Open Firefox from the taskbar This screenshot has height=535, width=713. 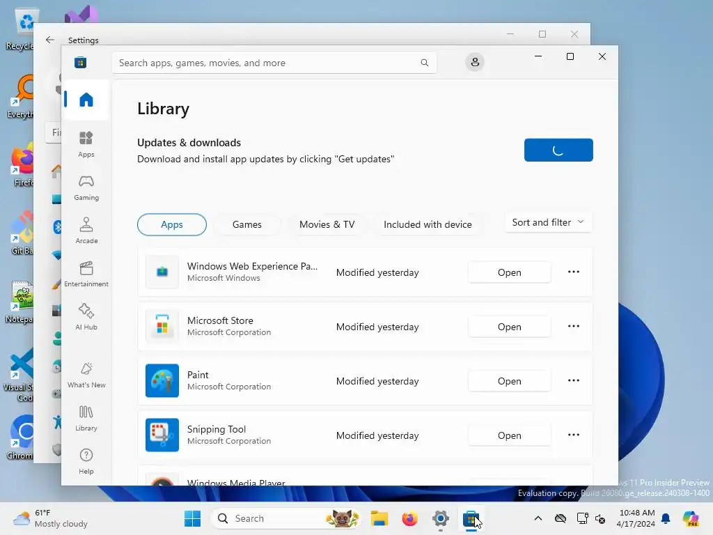coord(409,518)
